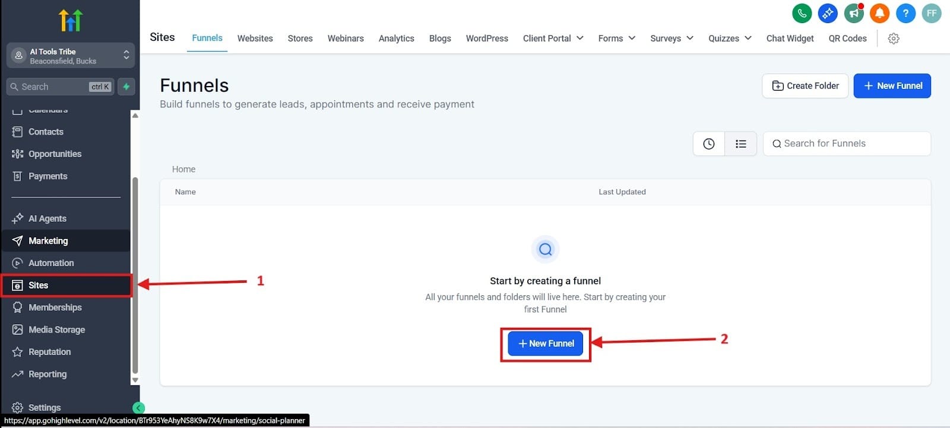Image resolution: width=950 pixels, height=428 pixels.
Task: Switch to the WordPress tab
Action: [487, 39]
